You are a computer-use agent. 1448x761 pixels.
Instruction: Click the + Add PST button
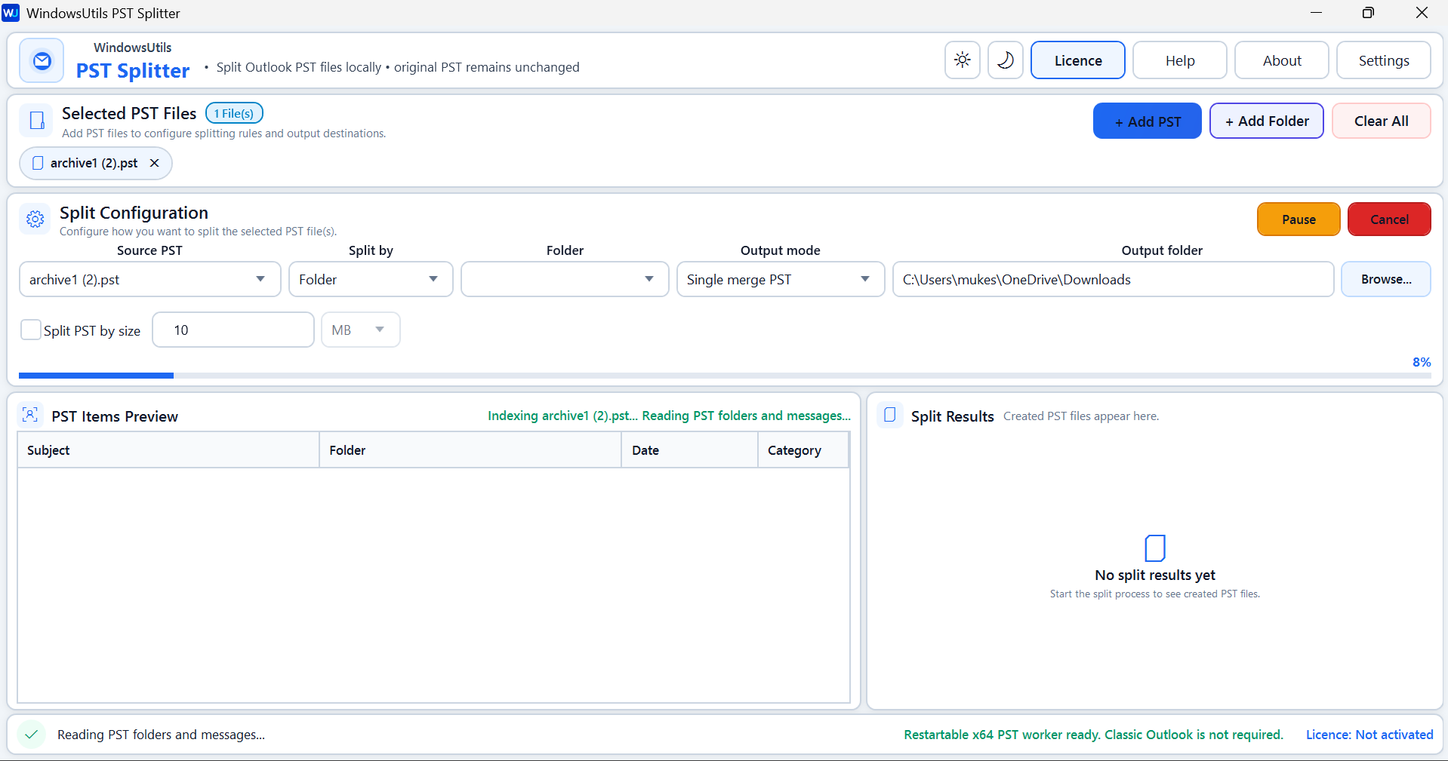click(1148, 121)
